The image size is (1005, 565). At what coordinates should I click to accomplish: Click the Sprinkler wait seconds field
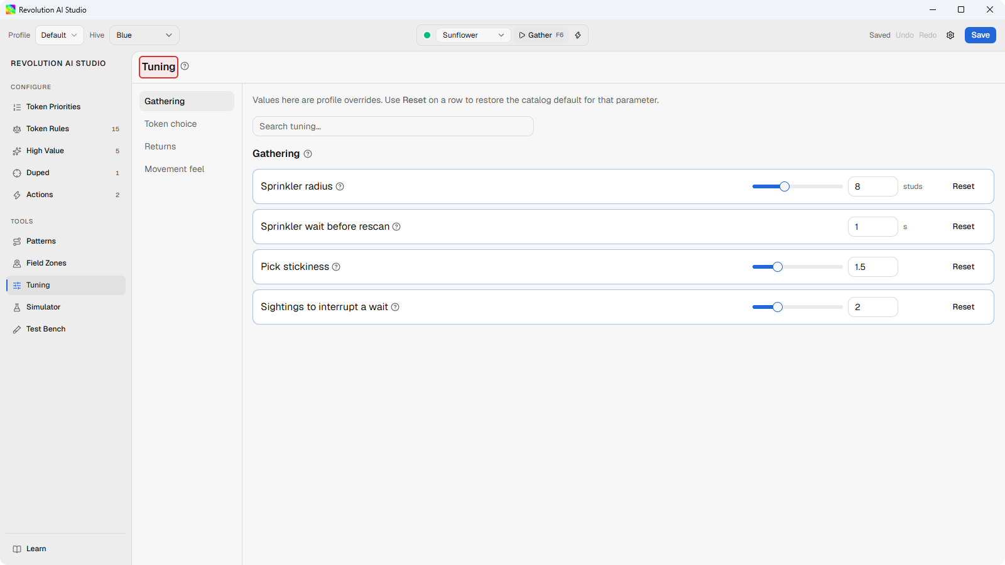[x=873, y=227]
